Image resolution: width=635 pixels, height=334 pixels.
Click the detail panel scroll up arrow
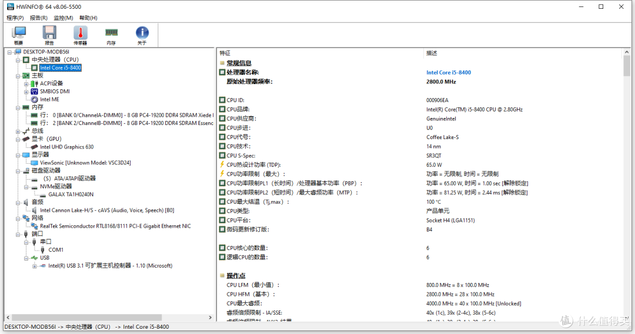pos(627,52)
